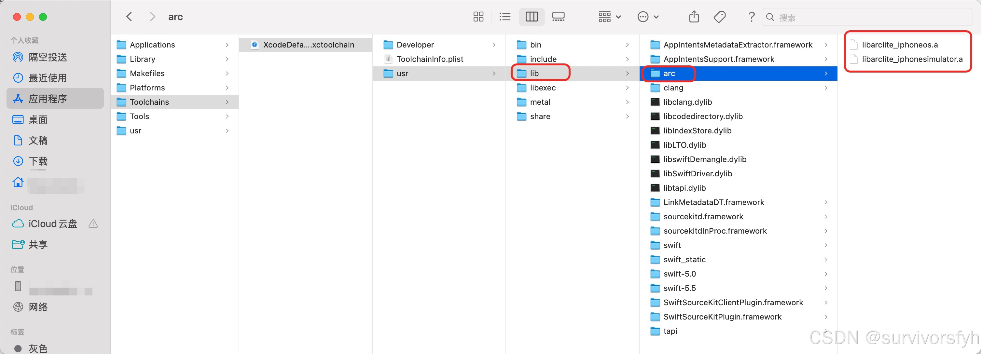Select libarclite_iphoneos.a file
Image resolution: width=981 pixels, height=354 pixels.
tap(900, 45)
